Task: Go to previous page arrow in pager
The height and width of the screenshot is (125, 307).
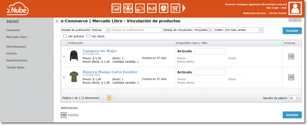Action: 104,98
